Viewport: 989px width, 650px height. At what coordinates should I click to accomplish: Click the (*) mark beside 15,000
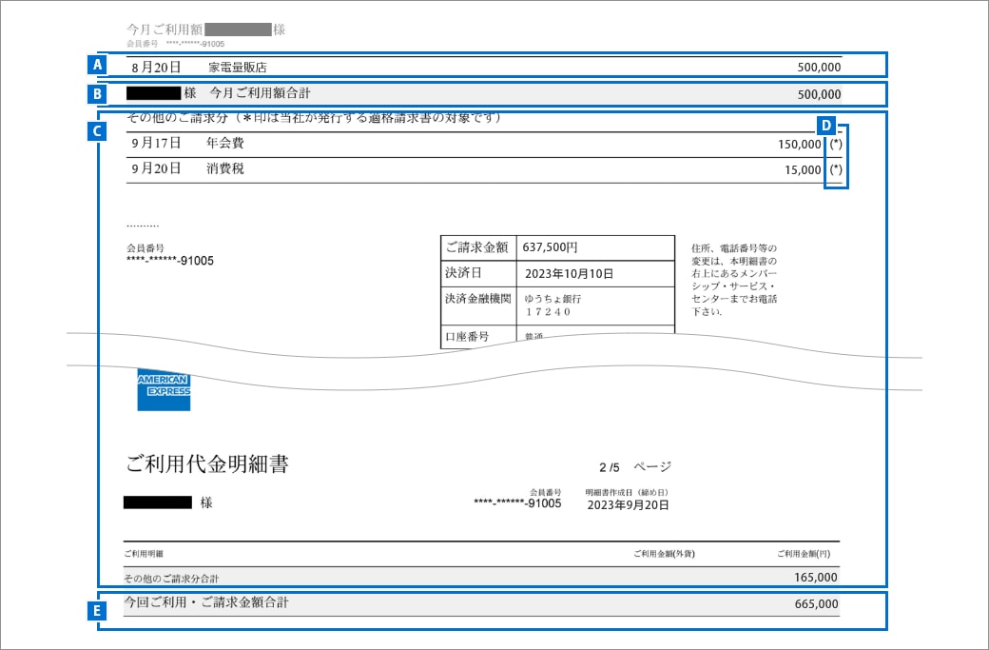(835, 170)
